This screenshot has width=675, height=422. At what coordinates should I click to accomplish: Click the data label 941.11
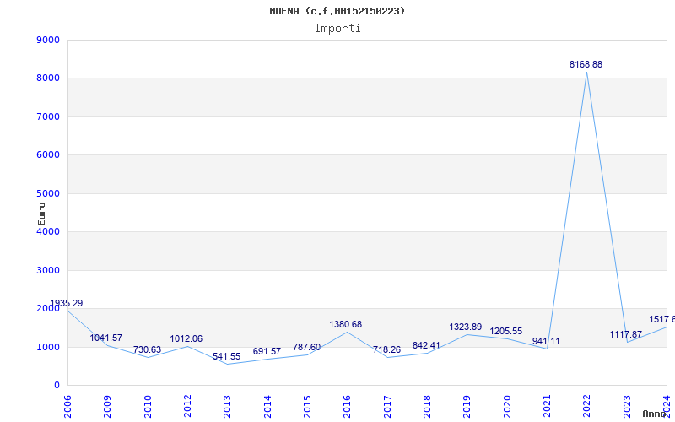tap(546, 342)
